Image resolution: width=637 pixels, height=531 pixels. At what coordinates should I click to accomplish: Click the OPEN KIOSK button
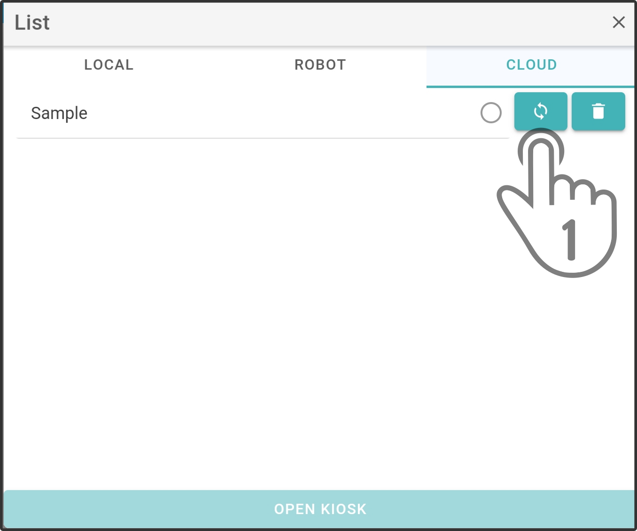coord(319,509)
